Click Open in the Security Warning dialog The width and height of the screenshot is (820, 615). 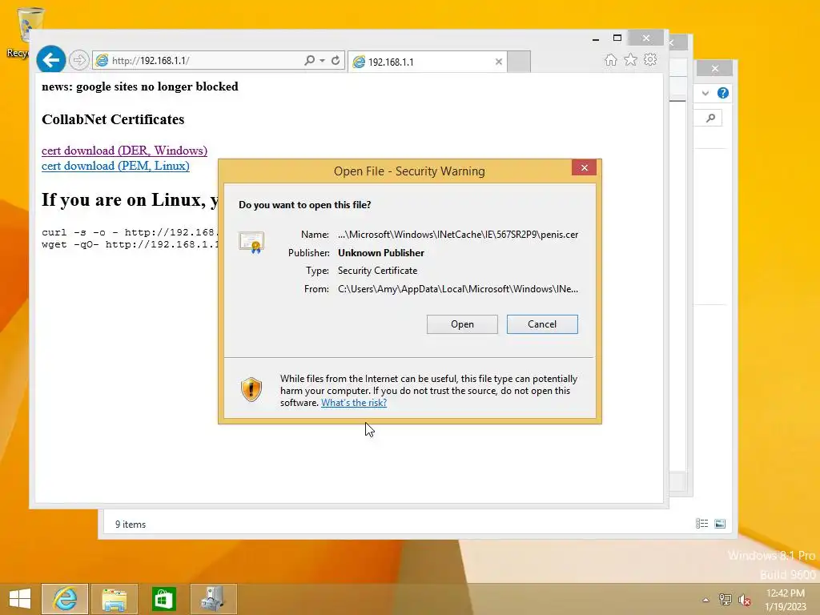[462, 324]
